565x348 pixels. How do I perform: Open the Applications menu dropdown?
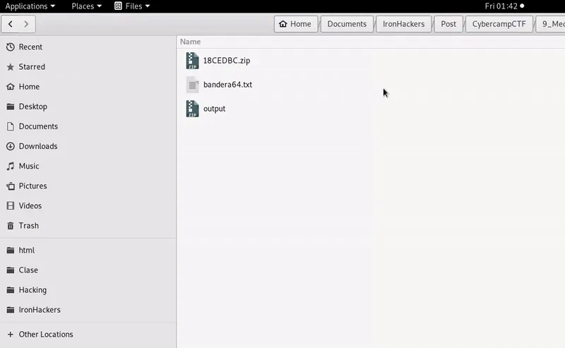coord(30,6)
